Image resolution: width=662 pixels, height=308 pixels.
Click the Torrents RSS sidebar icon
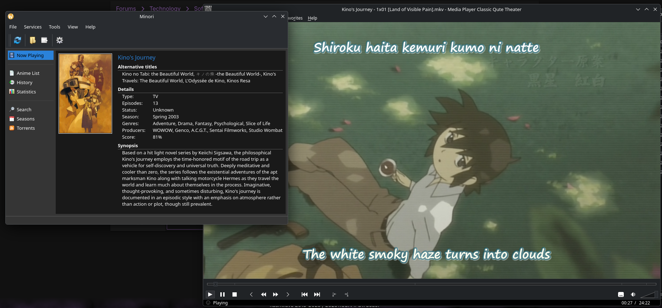click(x=12, y=128)
